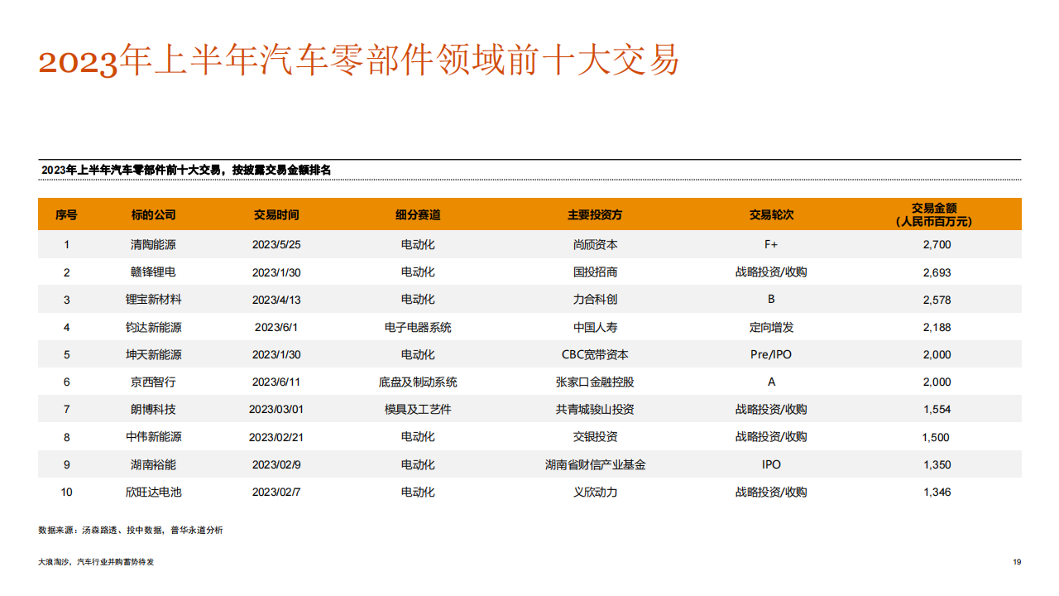Click investor 国投招商
The height and width of the screenshot is (596, 1059).
[x=595, y=272]
